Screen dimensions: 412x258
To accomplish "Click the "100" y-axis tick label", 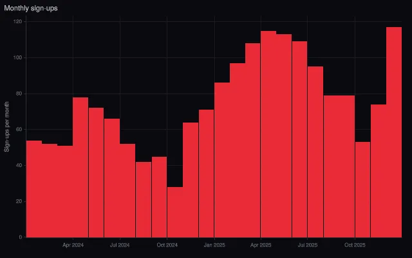I will click(18, 57).
